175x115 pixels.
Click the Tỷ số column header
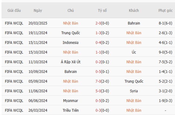coord(102,11)
